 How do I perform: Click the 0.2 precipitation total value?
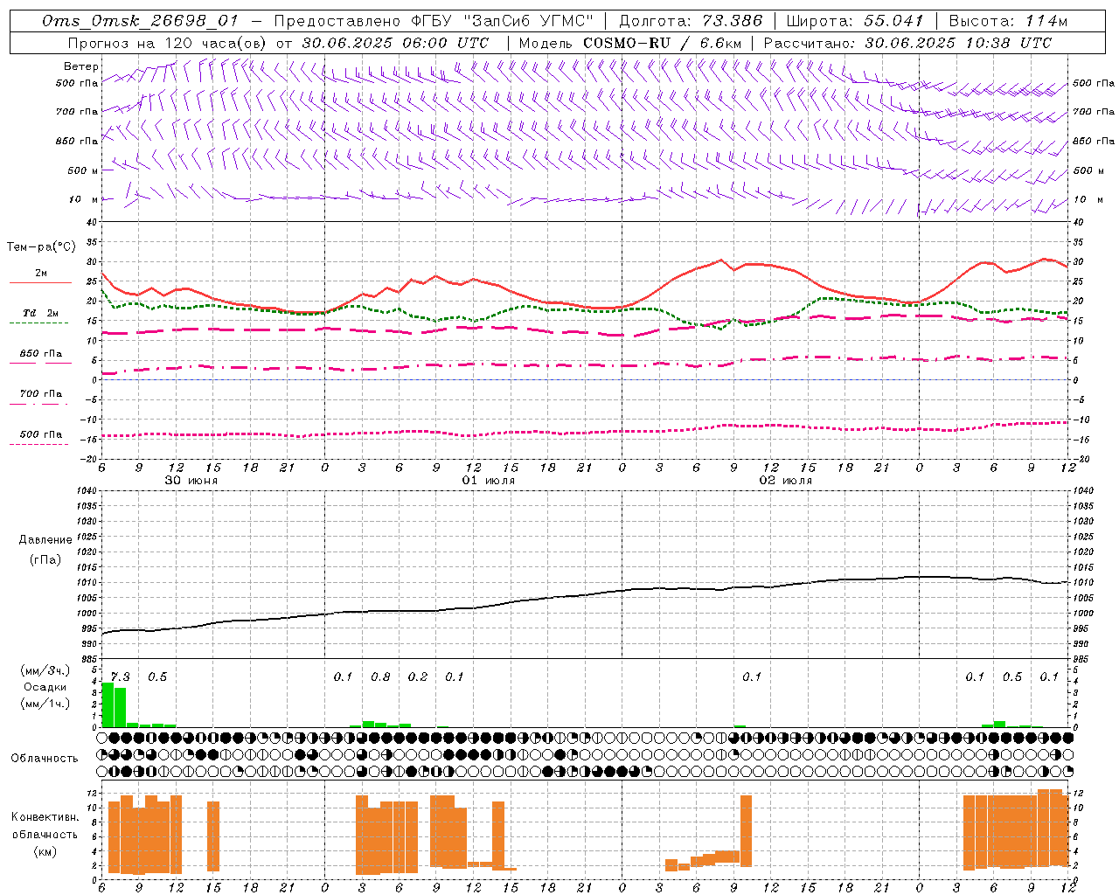click(x=418, y=676)
